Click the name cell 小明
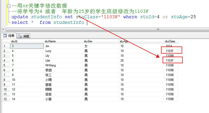Image resolution: width=209 pixels, height=113 pixels. (63, 80)
